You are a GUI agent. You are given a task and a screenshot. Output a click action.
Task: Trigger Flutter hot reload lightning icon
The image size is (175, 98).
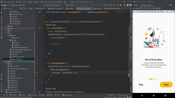coord(105,5)
